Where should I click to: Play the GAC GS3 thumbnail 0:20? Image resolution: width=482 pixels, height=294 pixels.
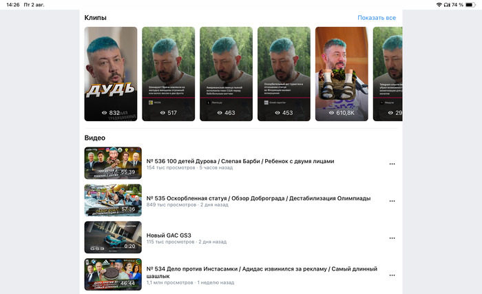tap(113, 238)
